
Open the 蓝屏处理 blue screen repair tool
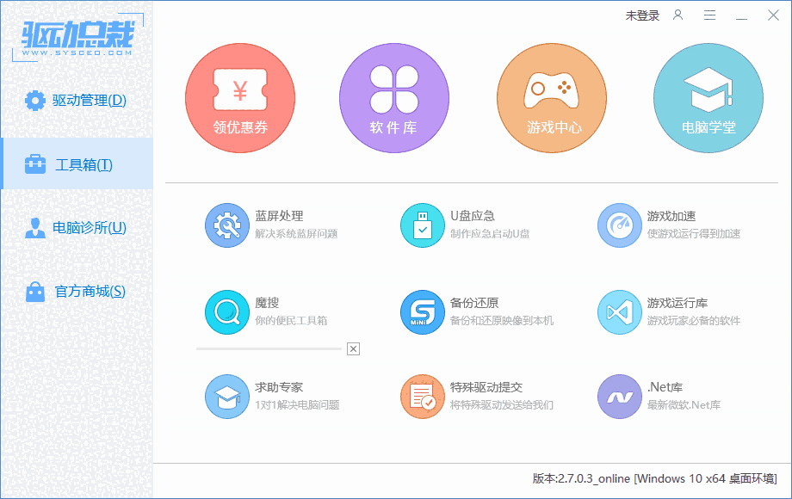coord(227,225)
